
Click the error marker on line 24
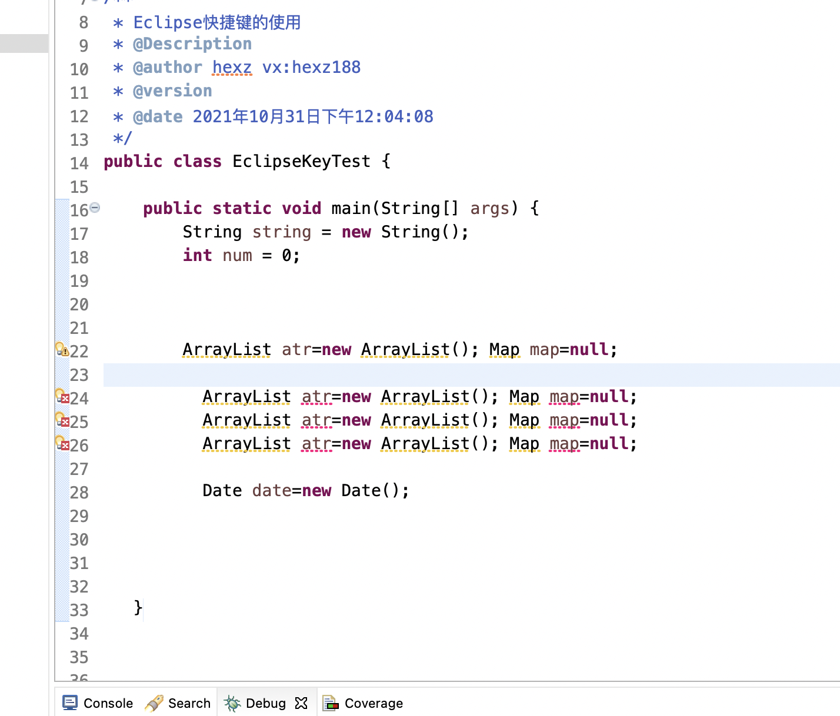[x=62, y=397]
